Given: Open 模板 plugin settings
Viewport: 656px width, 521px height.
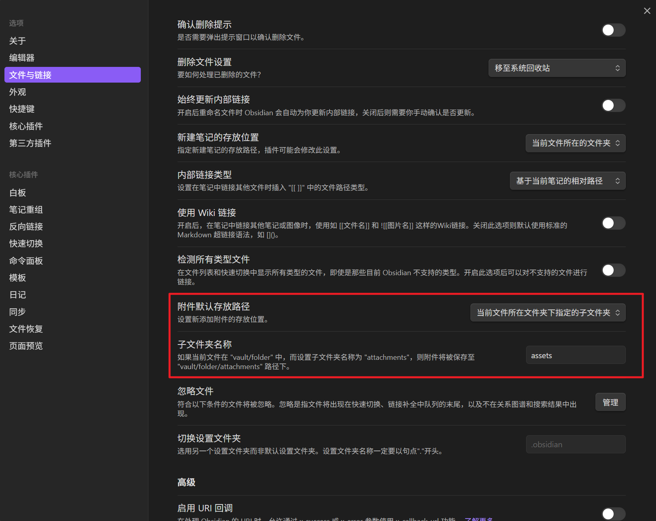Looking at the screenshot, I should (x=73, y=278).
